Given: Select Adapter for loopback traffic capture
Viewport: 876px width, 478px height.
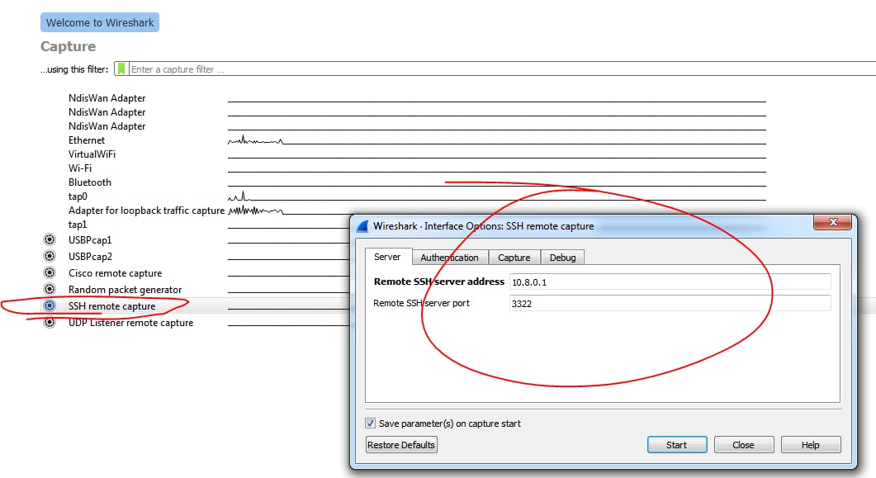Looking at the screenshot, I should [x=146, y=211].
